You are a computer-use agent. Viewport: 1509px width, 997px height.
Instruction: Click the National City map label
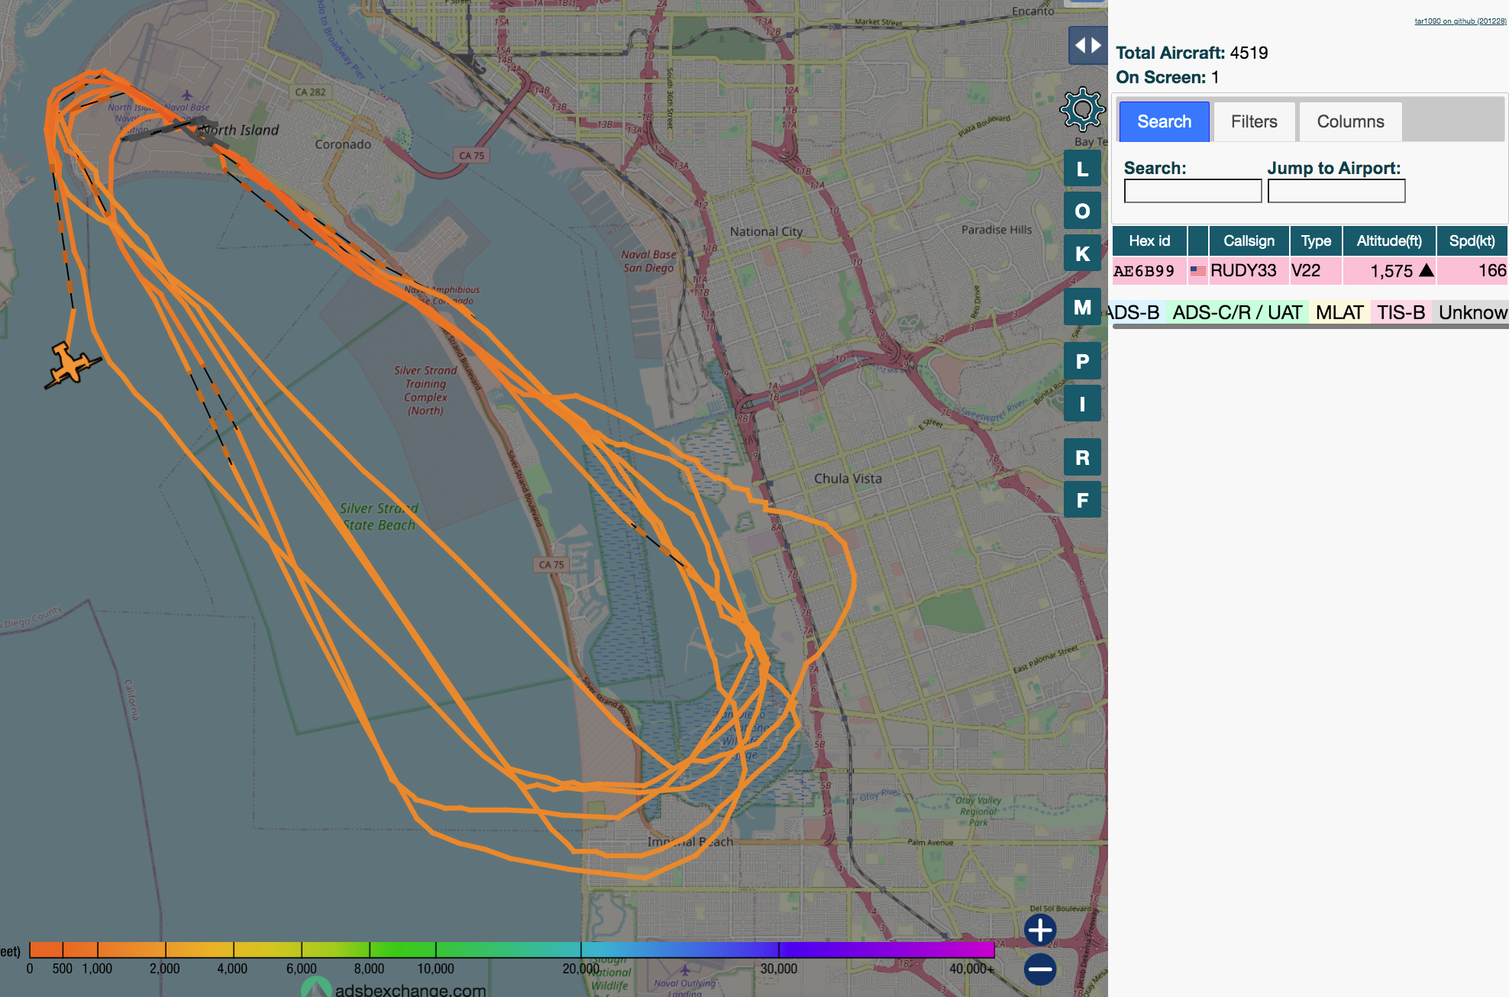point(766,231)
